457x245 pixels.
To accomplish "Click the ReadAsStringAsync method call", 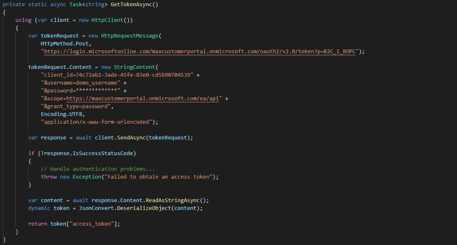I will coord(173,200).
